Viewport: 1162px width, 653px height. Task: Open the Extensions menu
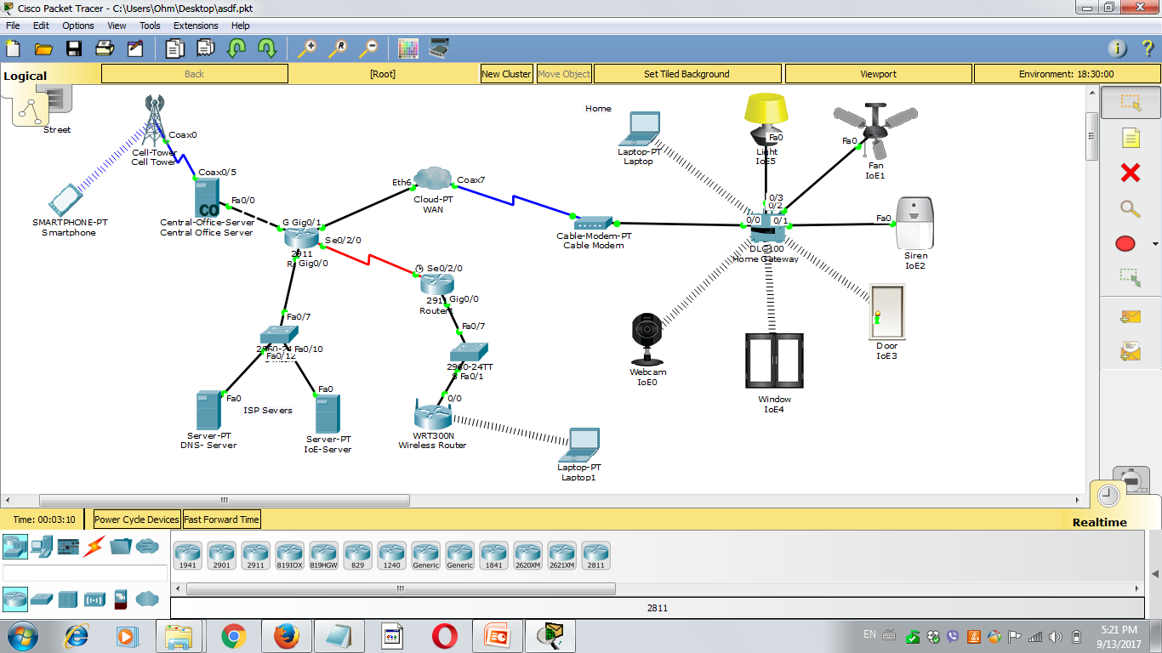[196, 26]
